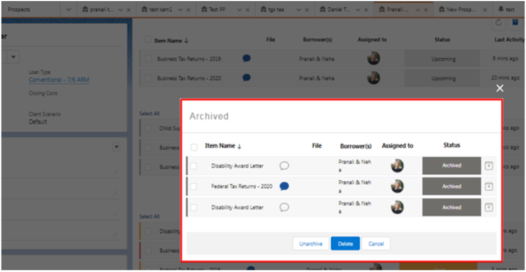Tick header checkbox next to background Item Name
This screenshot has height=272, width=526.
pyautogui.click(x=148, y=40)
